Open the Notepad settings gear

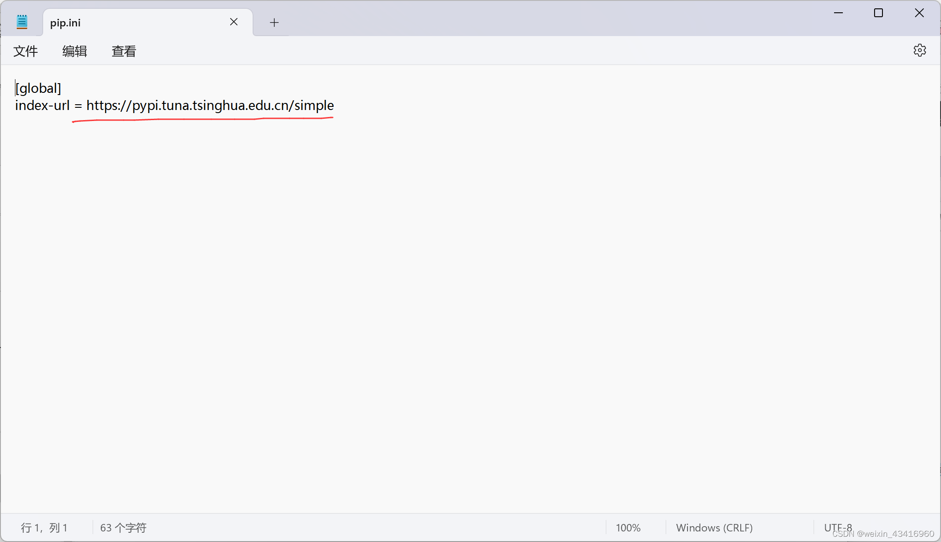(x=919, y=51)
